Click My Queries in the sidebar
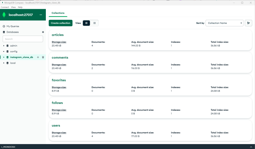This screenshot has height=149, width=255. (x=13, y=26)
